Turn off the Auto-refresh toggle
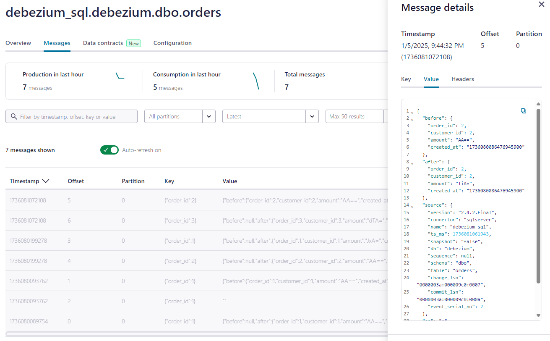550x341 pixels. point(109,150)
